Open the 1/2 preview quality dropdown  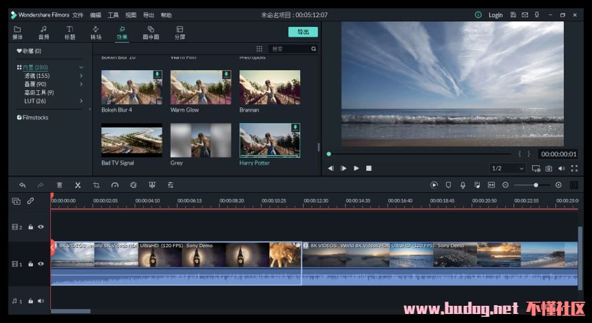pyautogui.click(x=507, y=168)
